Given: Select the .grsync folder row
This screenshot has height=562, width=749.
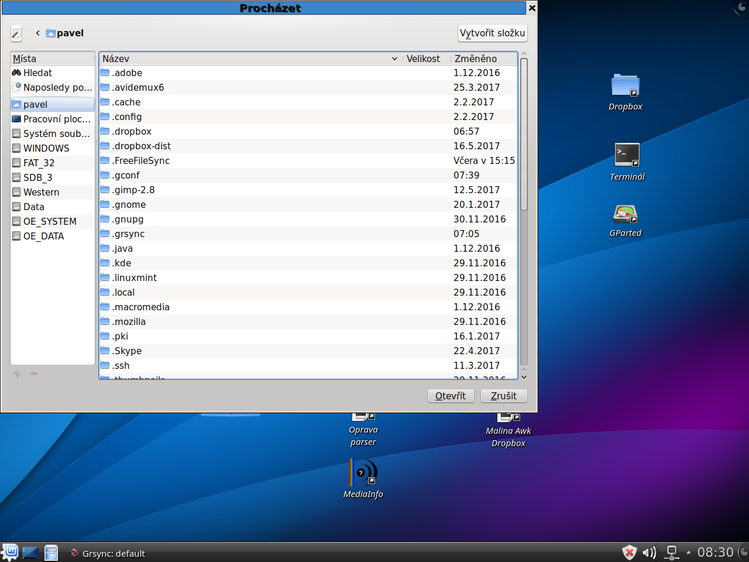Looking at the screenshot, I should tap(308, 234).
